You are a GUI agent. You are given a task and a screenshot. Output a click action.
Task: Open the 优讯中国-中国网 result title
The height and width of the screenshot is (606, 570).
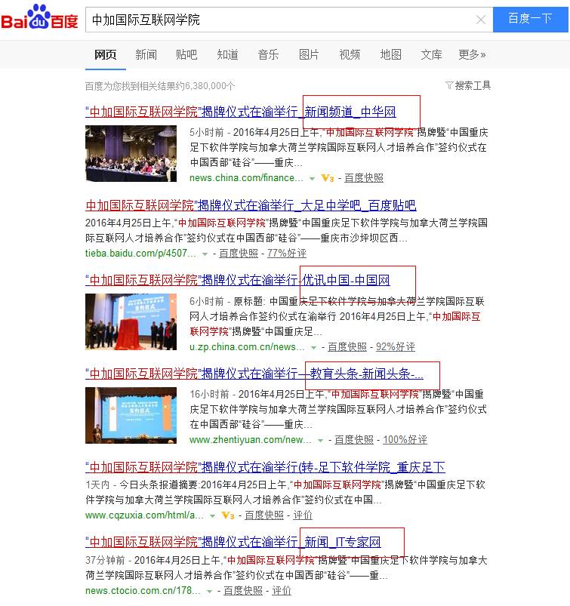[237, 280]
